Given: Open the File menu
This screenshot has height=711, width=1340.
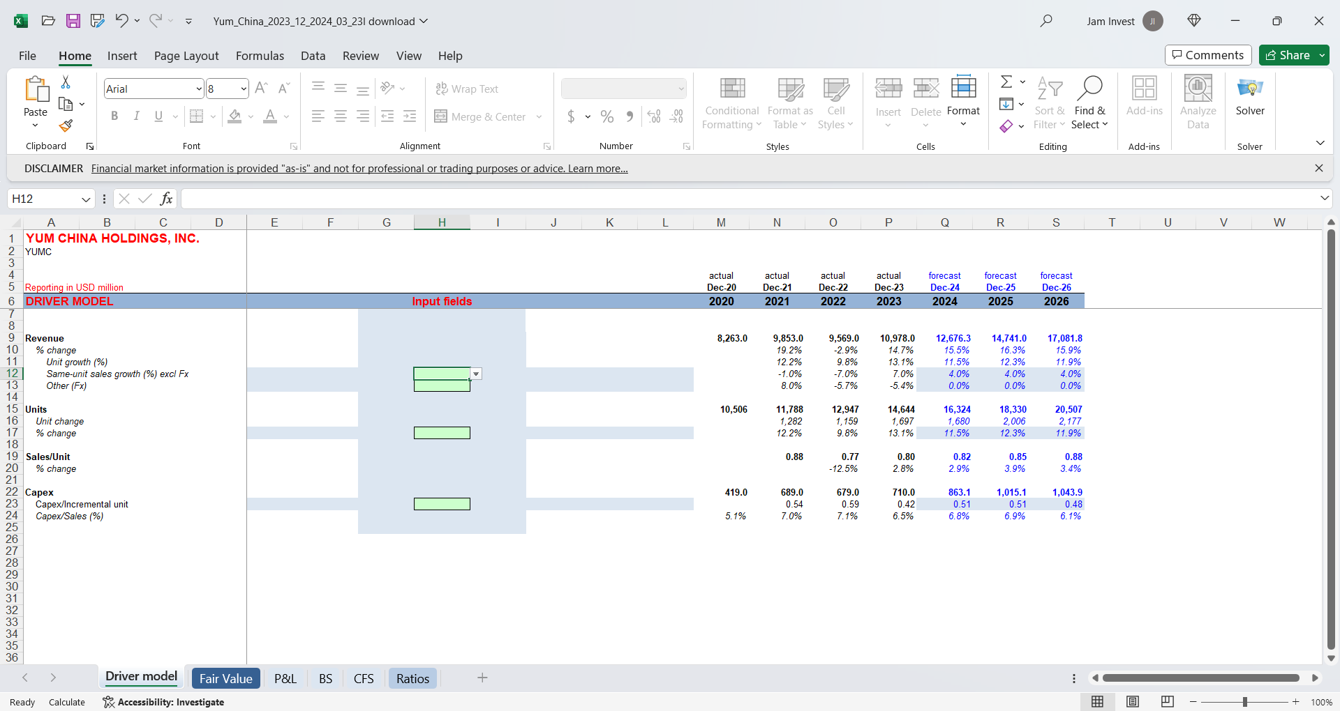Looking at the screenshot, I should [27, 56].
